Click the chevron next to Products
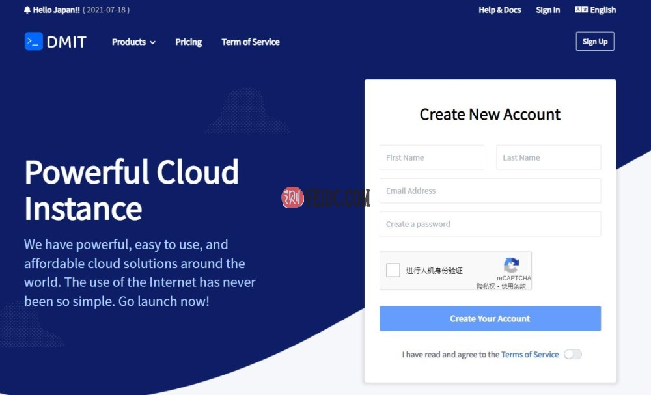 pyautogui.click(x=153, y=42)
